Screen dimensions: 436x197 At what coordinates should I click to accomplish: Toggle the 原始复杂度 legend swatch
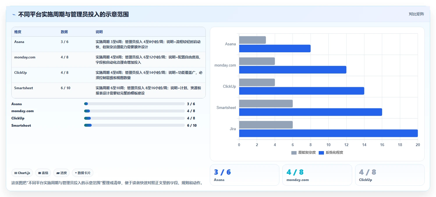pos(294,153)
